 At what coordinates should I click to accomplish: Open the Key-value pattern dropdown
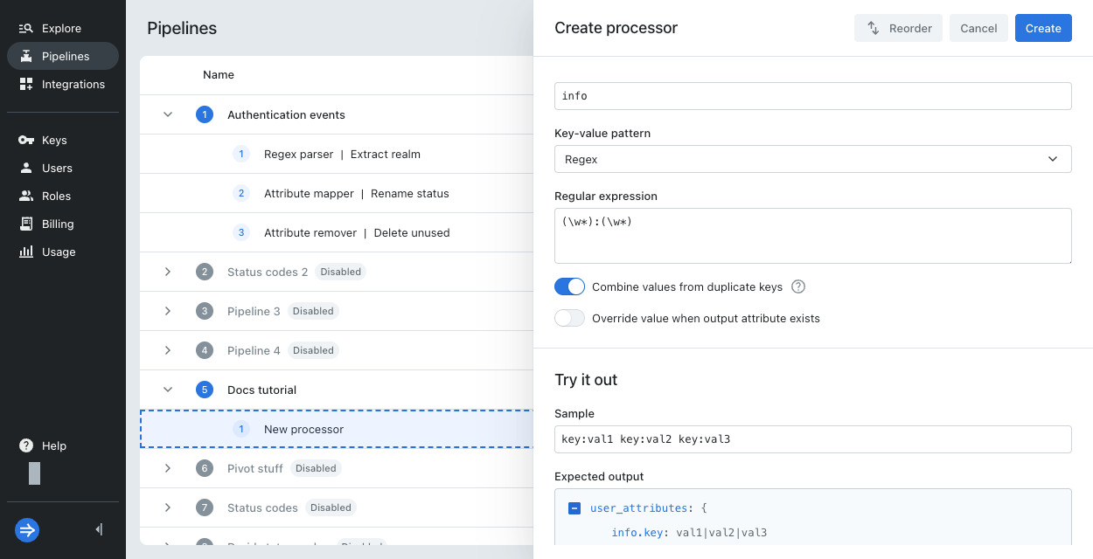click(812, 160)
